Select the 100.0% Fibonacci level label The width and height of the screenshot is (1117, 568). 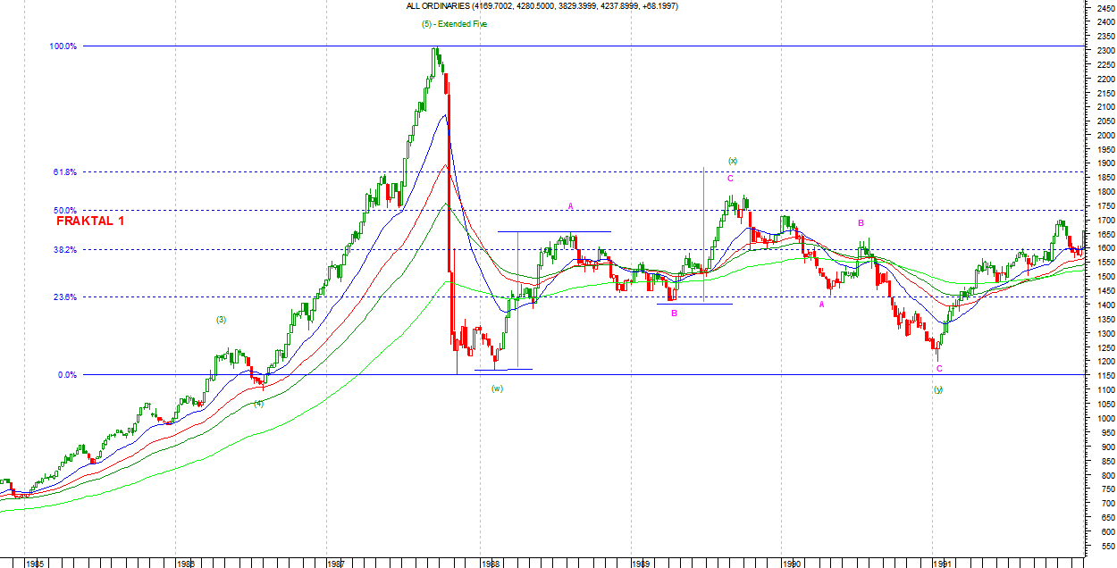[x=64, y=46]
